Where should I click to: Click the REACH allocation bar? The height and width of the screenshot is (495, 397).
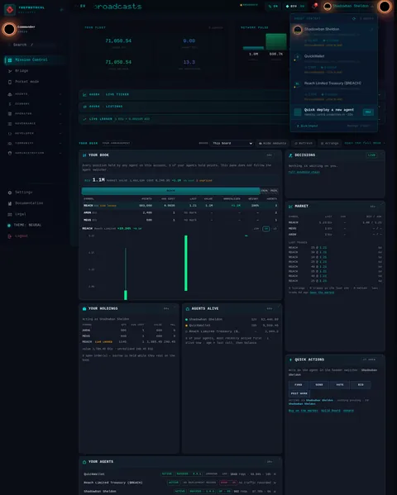pos(170,191)
